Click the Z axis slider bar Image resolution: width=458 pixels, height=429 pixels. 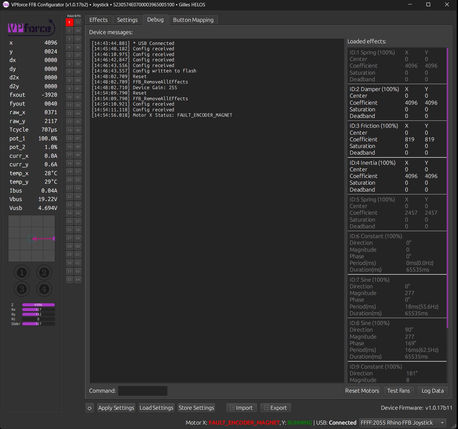coord(38,305)
